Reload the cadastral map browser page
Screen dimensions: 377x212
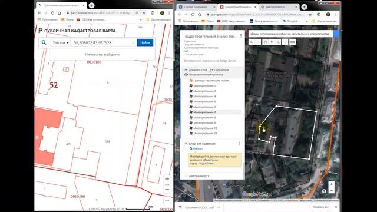pos(52,13)
